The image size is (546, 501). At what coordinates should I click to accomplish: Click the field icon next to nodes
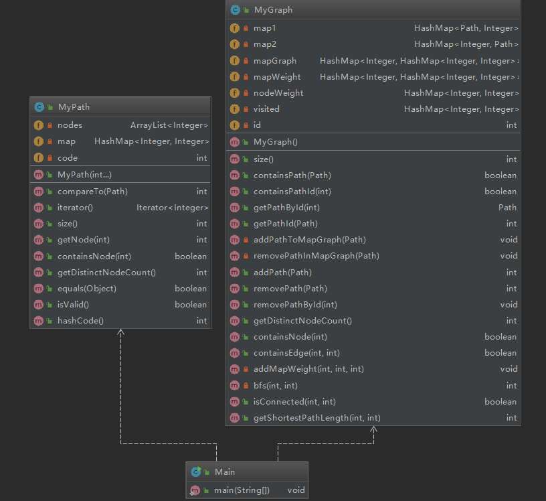[x=39, y=125]
